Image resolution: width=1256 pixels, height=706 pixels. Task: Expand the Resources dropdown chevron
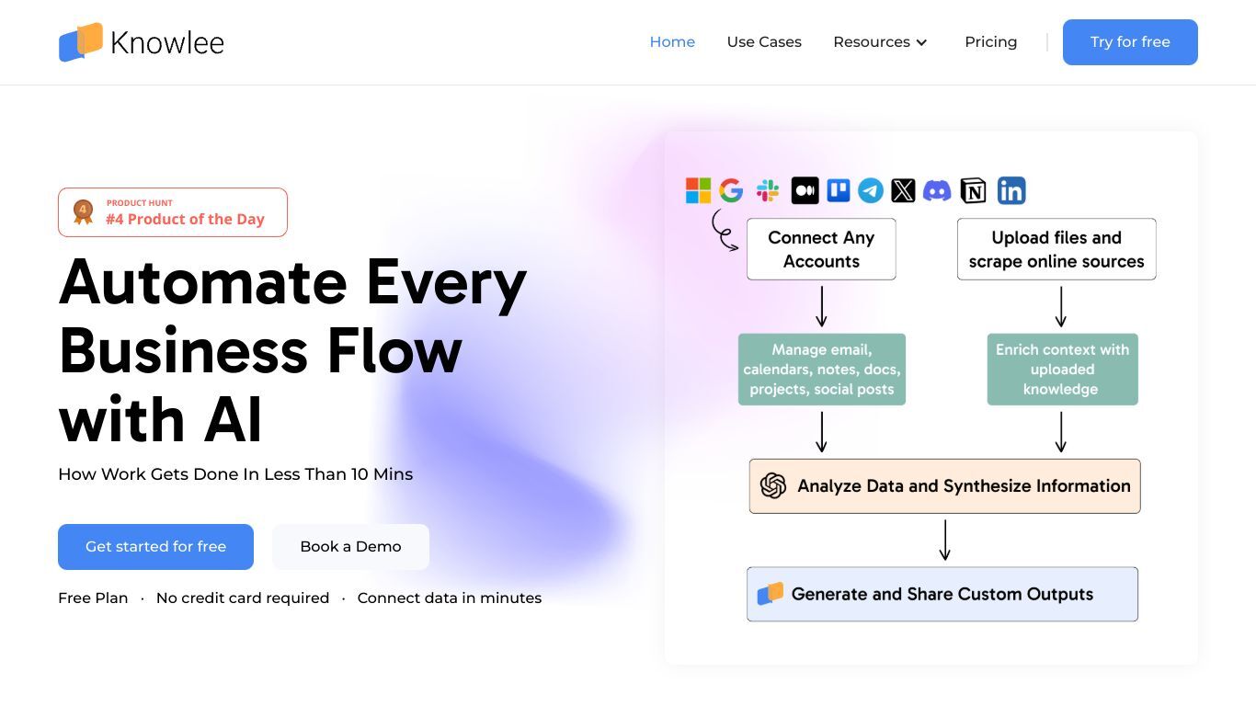922,42
